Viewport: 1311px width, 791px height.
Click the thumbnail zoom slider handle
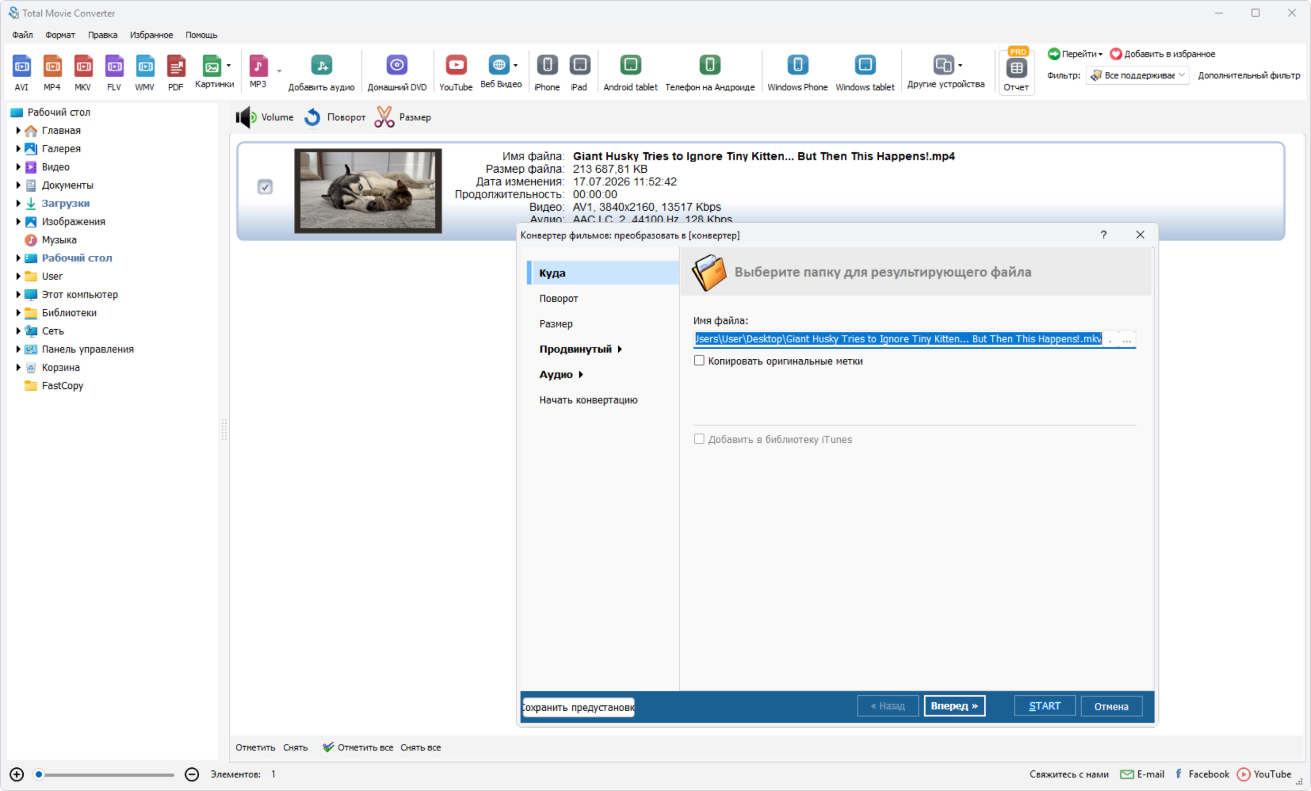click(x=38, y=775)
